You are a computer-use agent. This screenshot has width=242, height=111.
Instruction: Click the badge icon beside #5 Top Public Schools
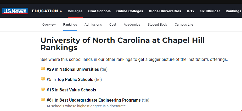tap(43, 79)
